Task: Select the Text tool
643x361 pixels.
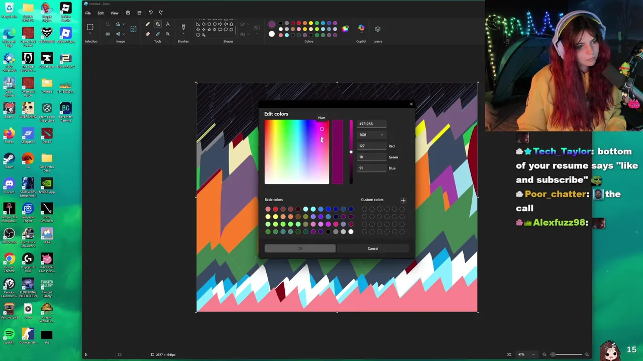Action: tap(168, 24)
